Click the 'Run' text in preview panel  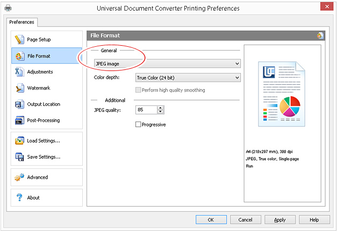click(249, 166)
